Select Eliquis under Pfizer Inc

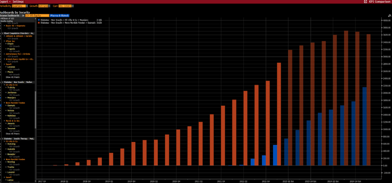coord(10,44)
